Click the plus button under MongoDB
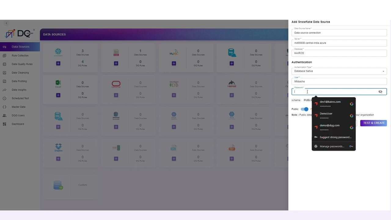Viewport: 391px width, 220px height. (174, 95)
